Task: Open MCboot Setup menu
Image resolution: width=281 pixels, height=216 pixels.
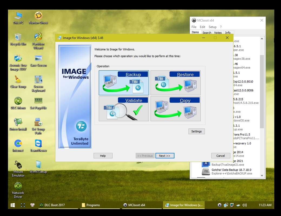Action: coord(213,27)
